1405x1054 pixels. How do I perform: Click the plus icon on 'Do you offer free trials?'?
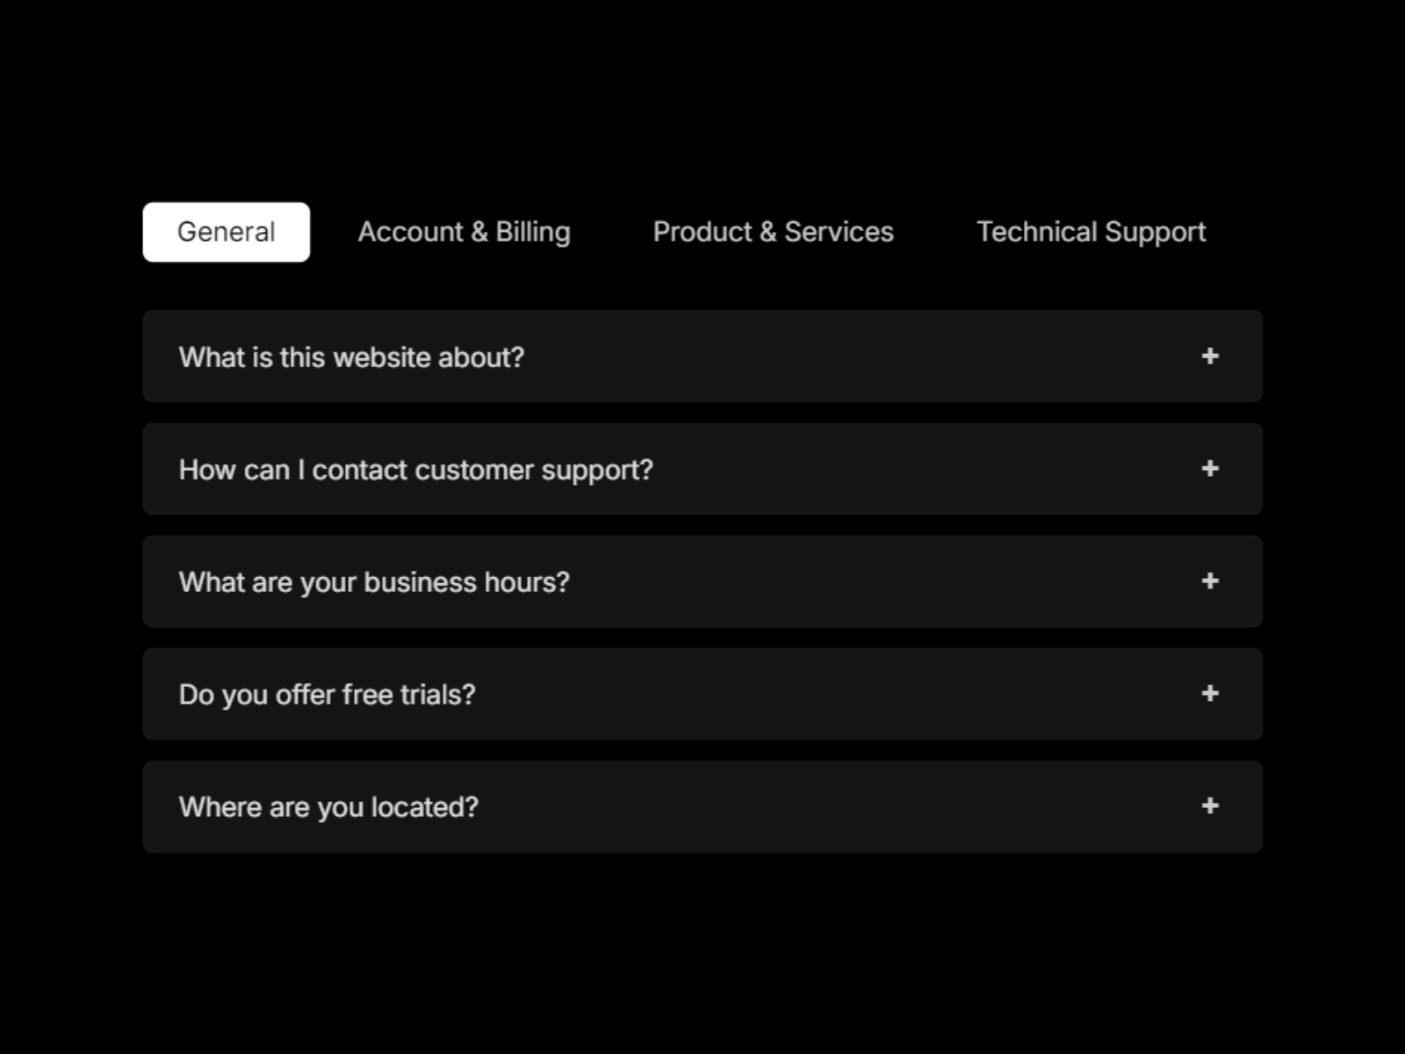click(1211, 694)
